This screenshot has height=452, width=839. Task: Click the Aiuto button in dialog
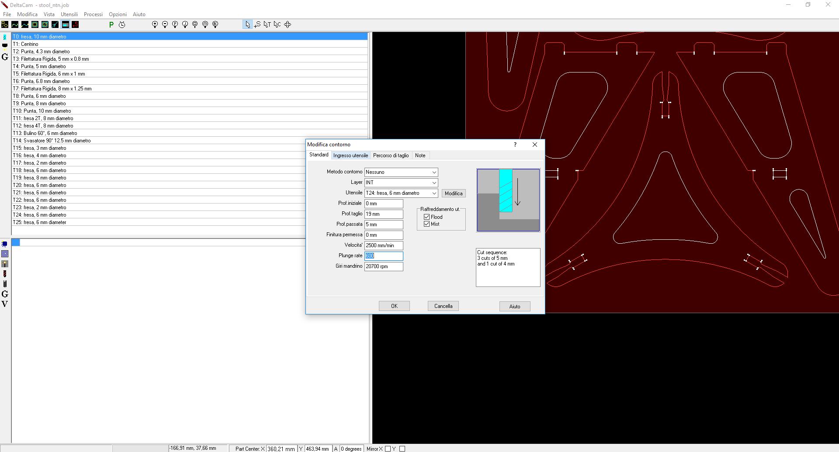515,306
